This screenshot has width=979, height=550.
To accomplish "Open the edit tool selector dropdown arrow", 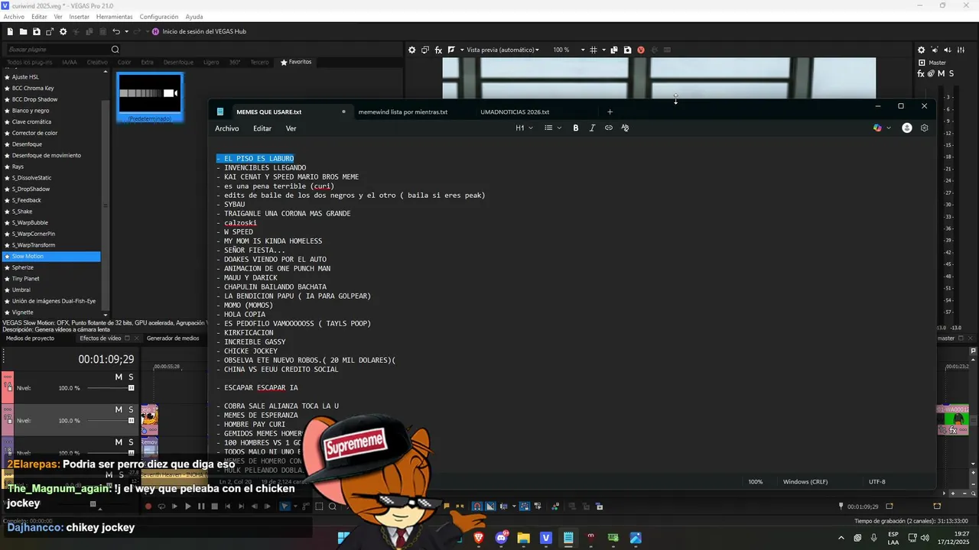I will coord(295,506).
